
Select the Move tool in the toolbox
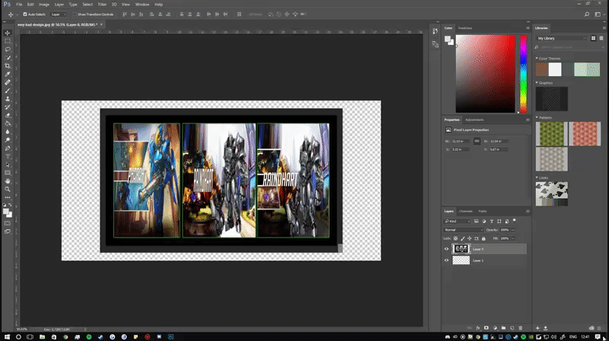tap(8, 33)
